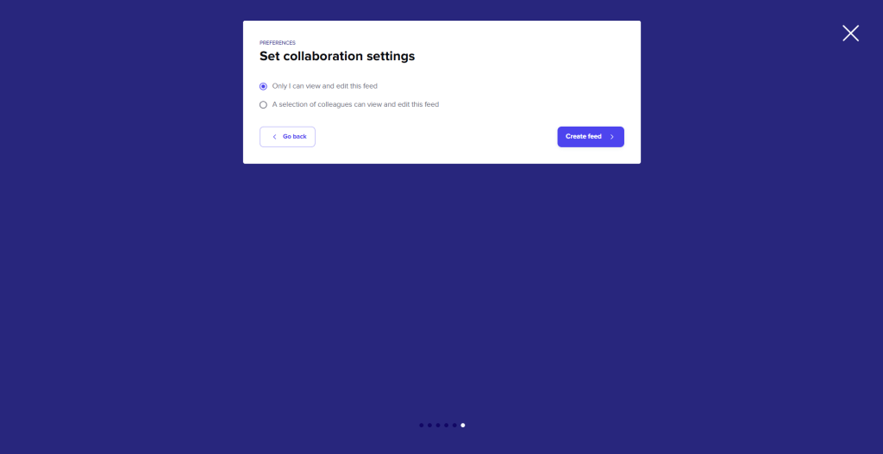Click the 'Set collaboration settings' heading
Viewport: 883px width, 454px height.
point(337,56)
